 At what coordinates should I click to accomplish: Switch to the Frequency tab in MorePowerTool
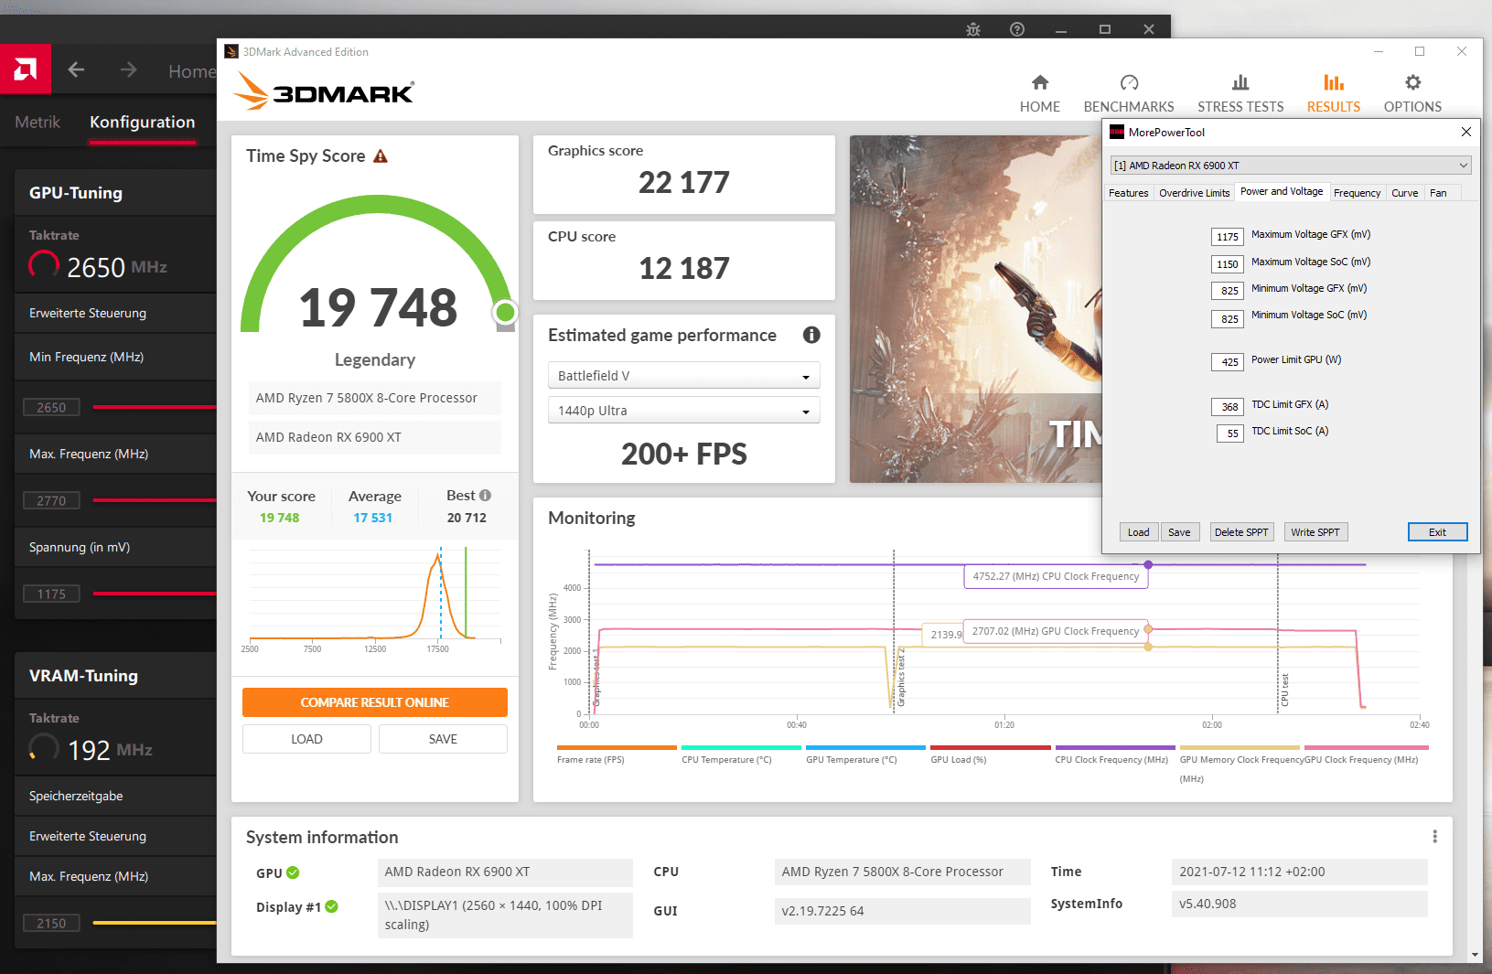point(1357,193)
